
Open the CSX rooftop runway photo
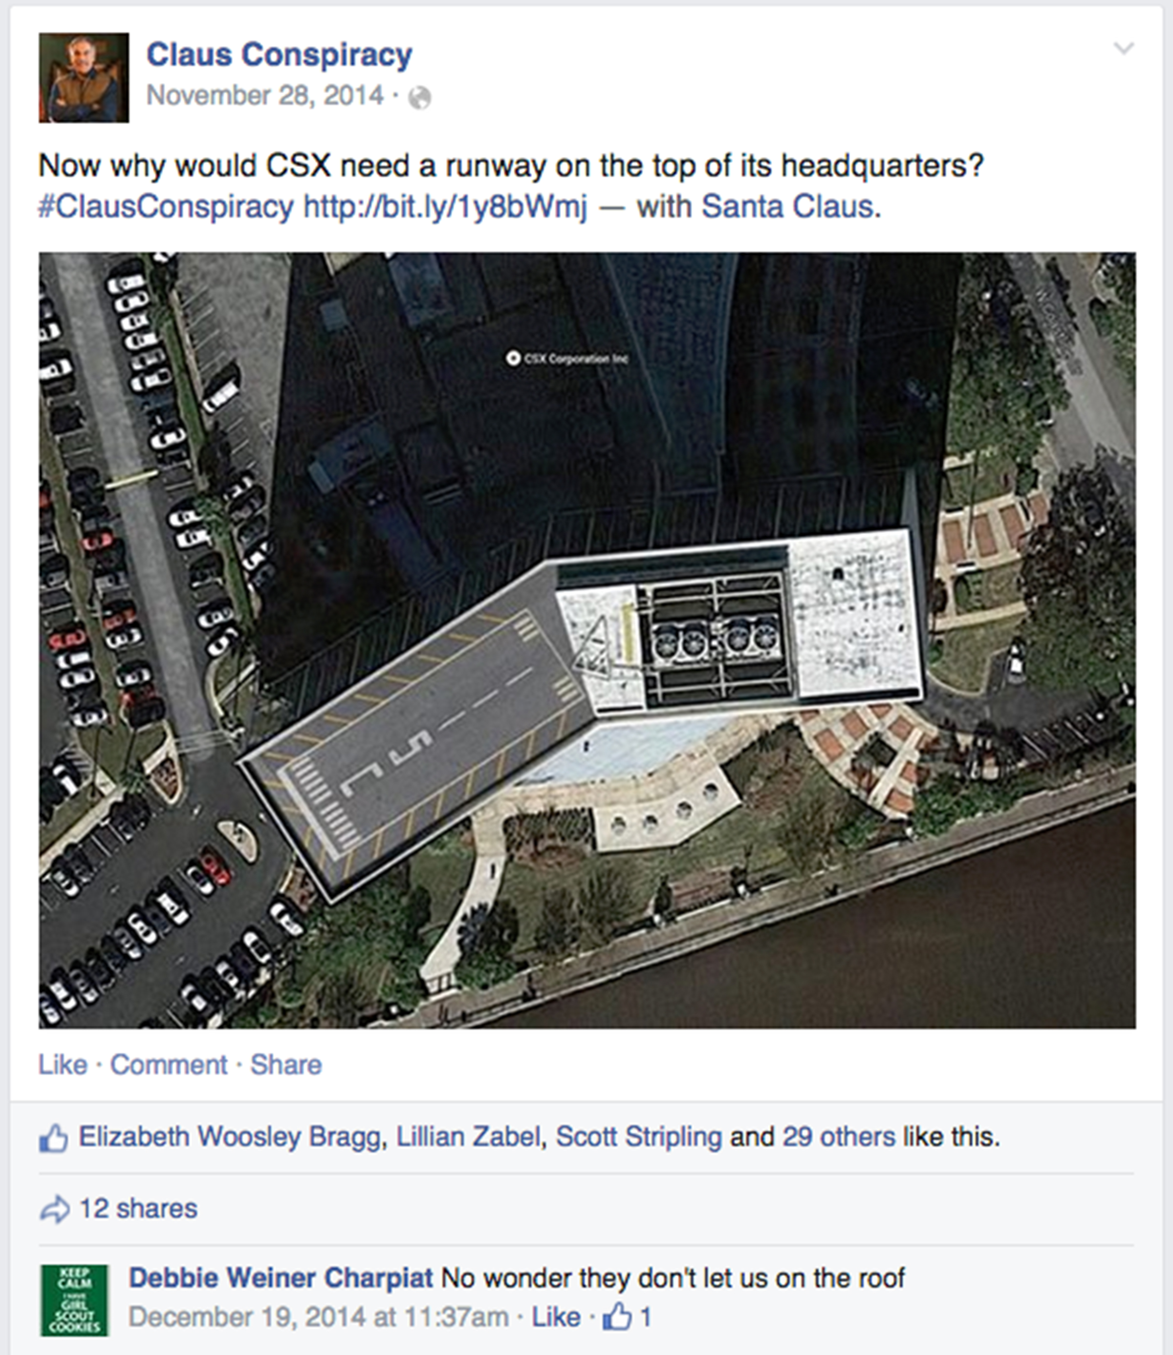click(587, 641)
